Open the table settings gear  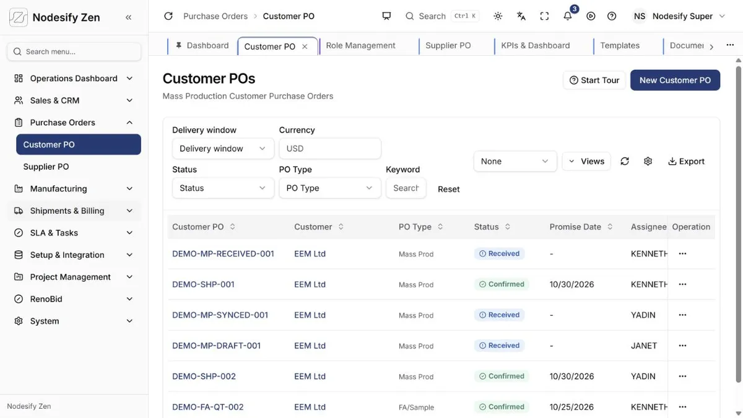coord(648,161)
